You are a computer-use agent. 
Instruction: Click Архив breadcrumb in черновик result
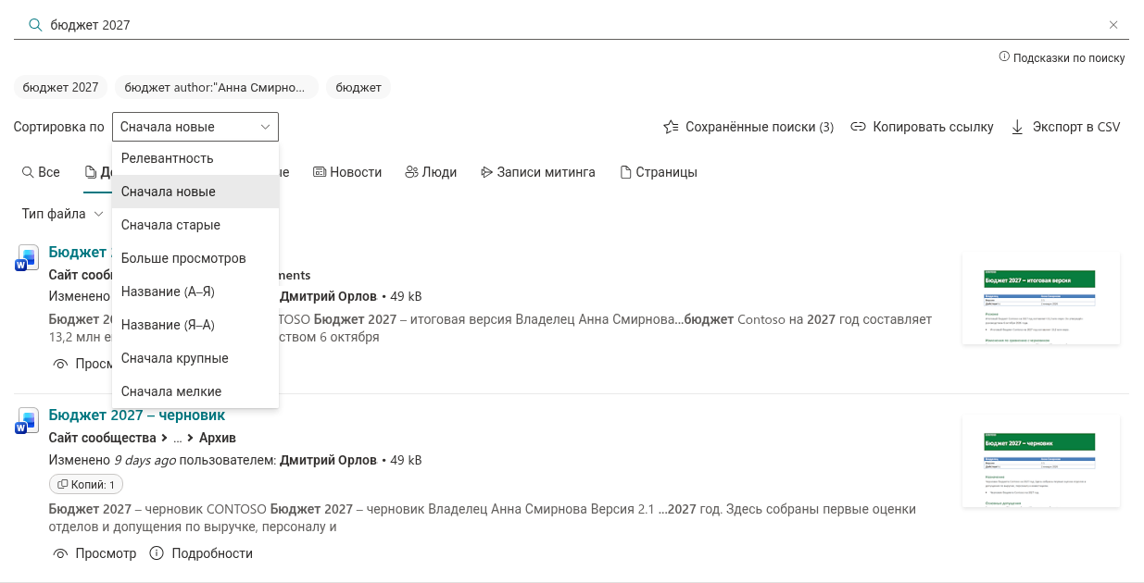pyautogui.click(x=218, y=438)
